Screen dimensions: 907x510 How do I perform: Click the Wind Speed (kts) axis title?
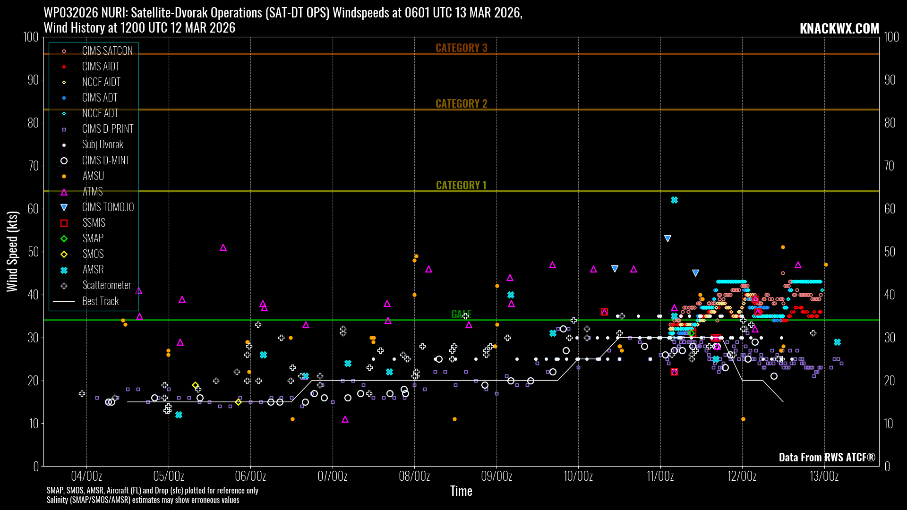[12, 251]
